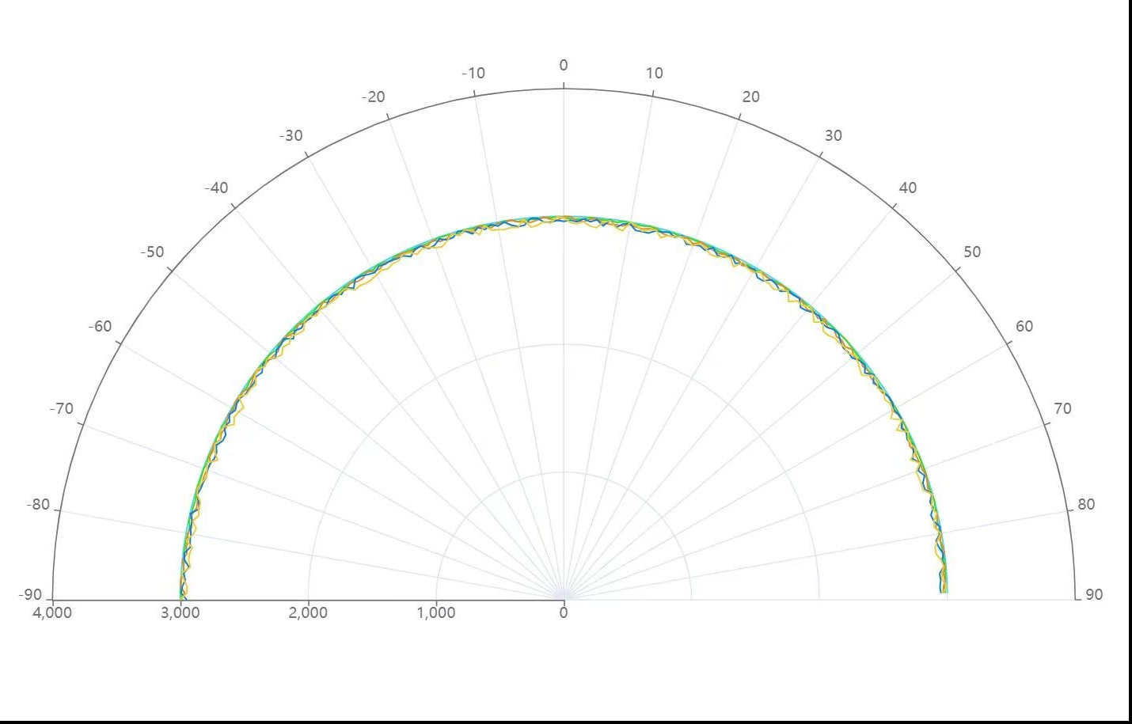Click the -50 degree angle label
The height and width of the screenshot is (724, 1132).
point(152,252)
